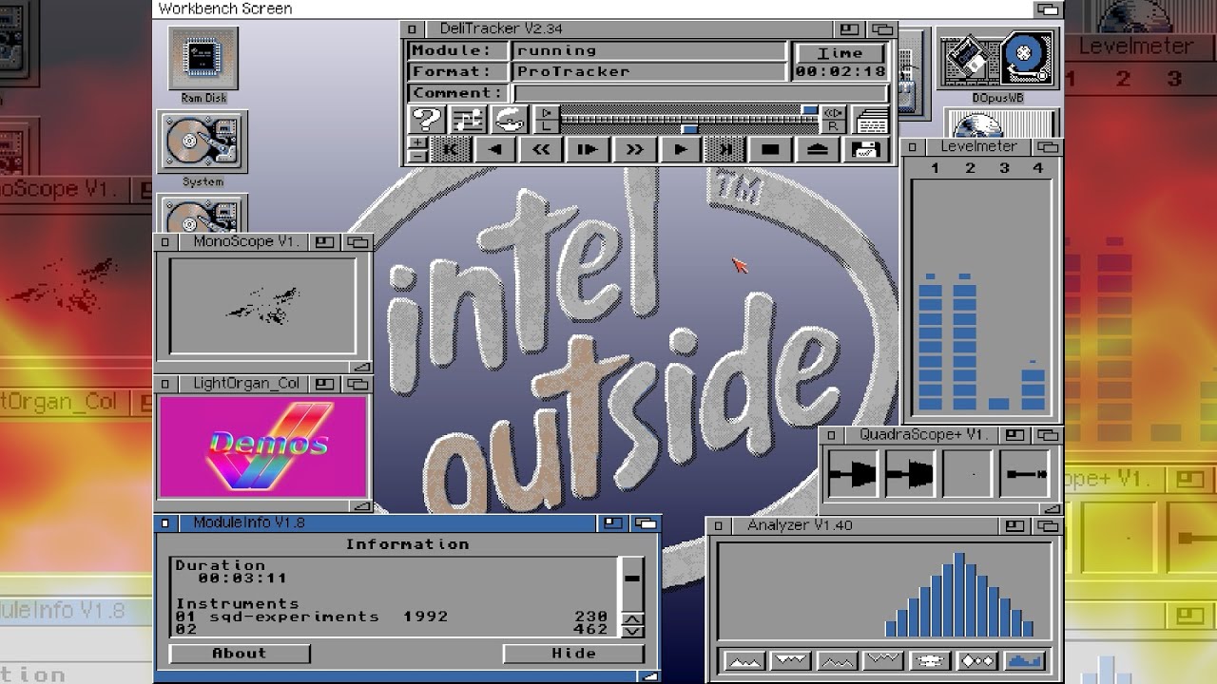Open DeliTracker preferences genie lamp icon
Screen dimensions: 1217x684
coord(510,120)
